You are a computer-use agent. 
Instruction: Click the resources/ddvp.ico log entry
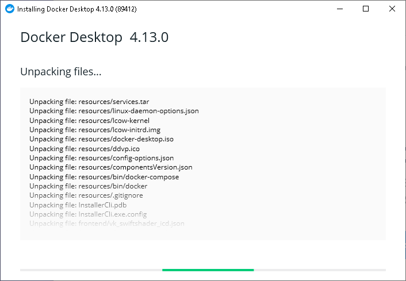(85, 149)
